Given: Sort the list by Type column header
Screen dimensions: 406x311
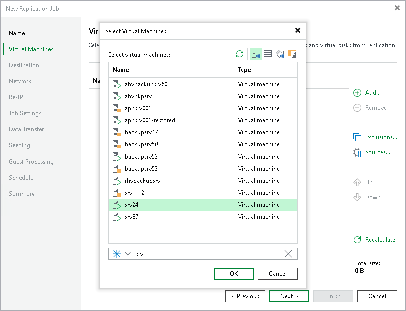Looking at the screenshot, I should [244, 70].
